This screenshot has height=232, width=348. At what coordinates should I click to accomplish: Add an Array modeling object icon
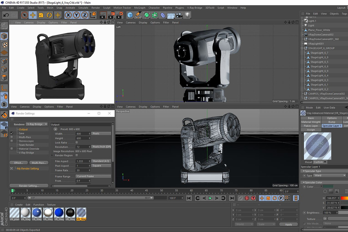[155, 15]
